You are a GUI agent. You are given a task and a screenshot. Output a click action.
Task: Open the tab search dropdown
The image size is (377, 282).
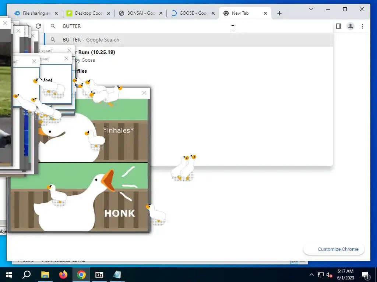tap(311, 9)
